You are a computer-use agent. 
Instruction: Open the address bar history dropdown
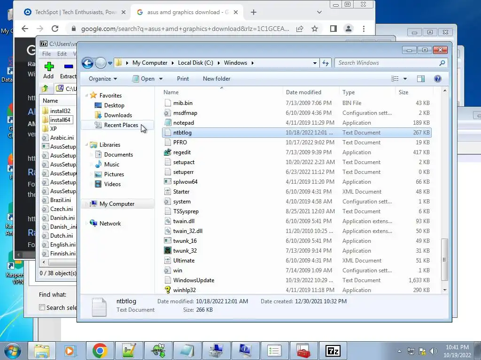315,63
